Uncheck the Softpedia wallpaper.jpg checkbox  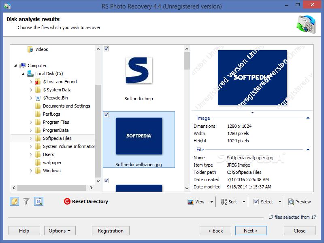pyautogui.click(x=106, y=115)
